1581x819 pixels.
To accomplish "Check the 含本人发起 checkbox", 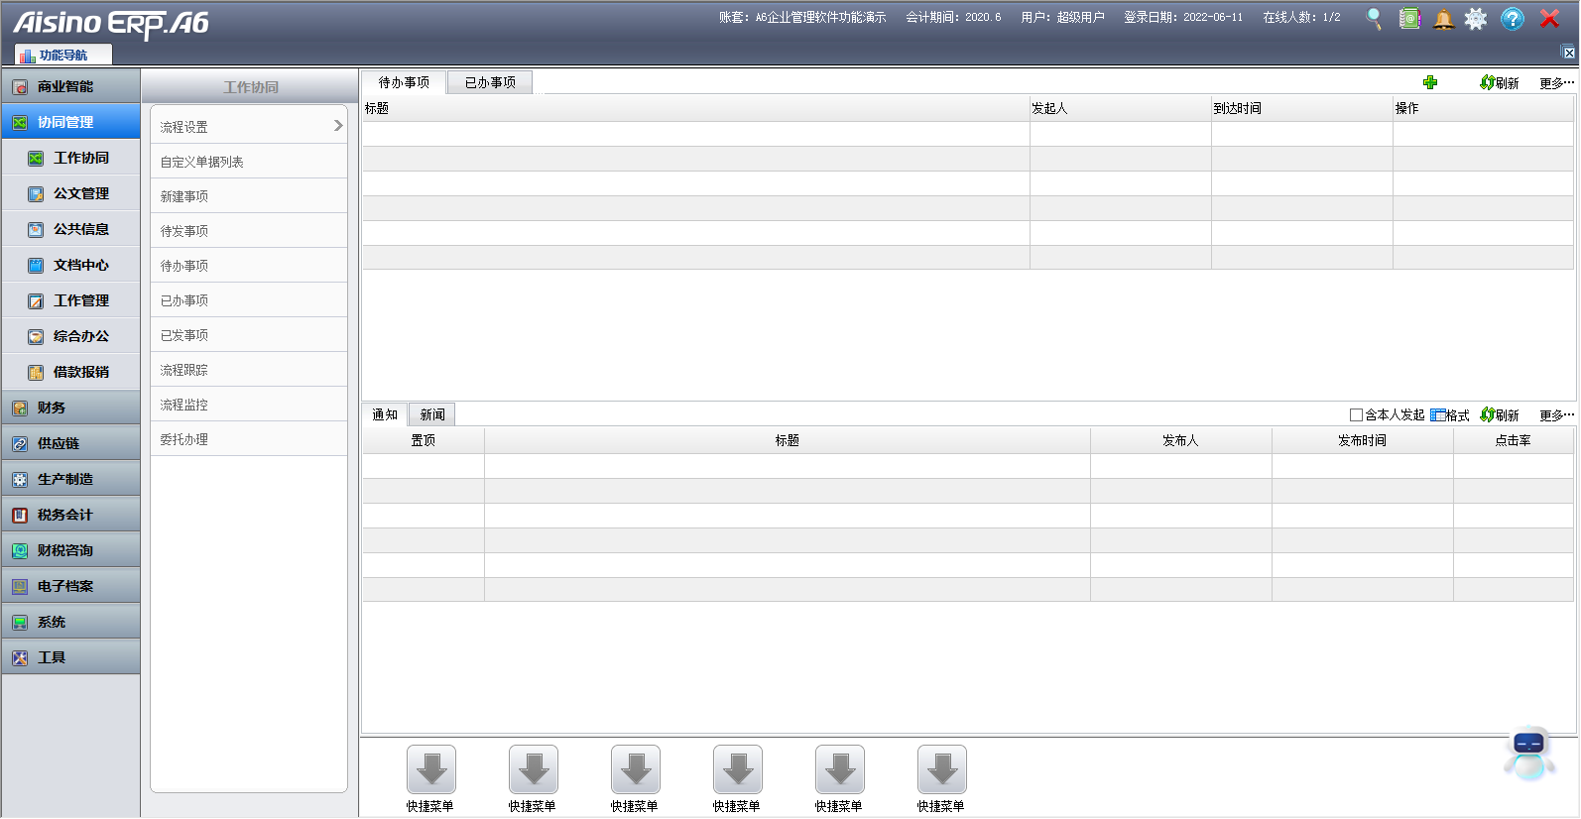I will point(1356,415).
